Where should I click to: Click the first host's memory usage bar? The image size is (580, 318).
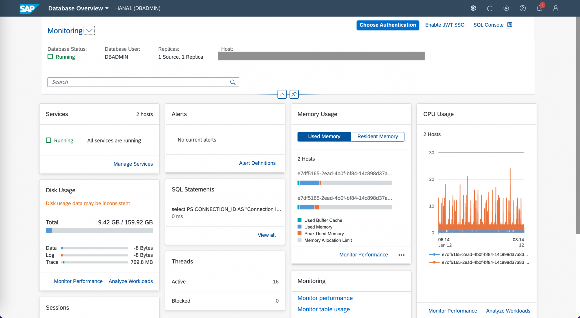[x=345, y=183]
